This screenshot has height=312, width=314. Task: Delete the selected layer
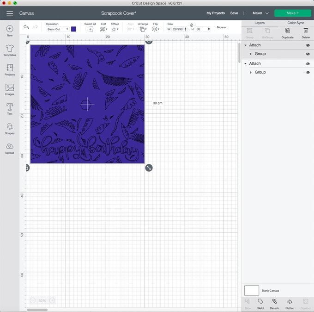click(x=306, y=33)
